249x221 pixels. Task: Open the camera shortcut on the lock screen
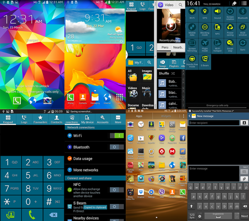47,101
